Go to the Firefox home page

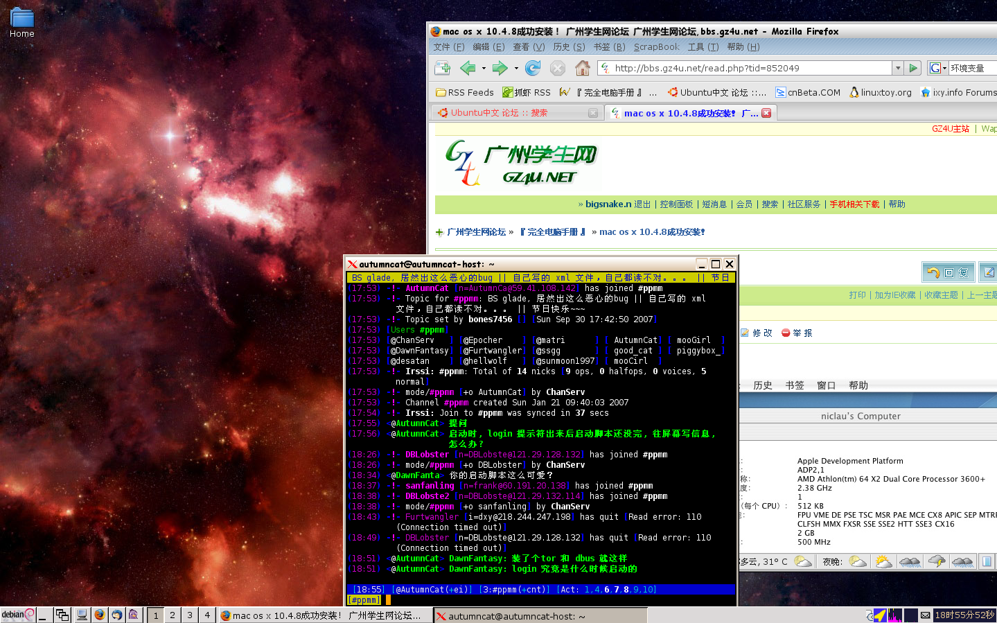point(583,68)
